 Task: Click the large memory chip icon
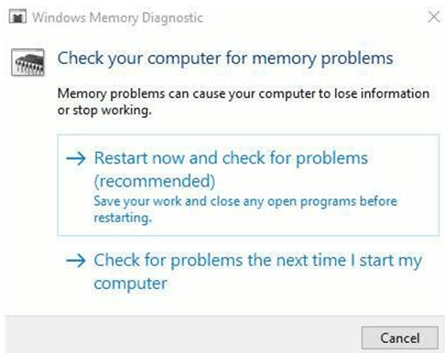click(27, 62)
